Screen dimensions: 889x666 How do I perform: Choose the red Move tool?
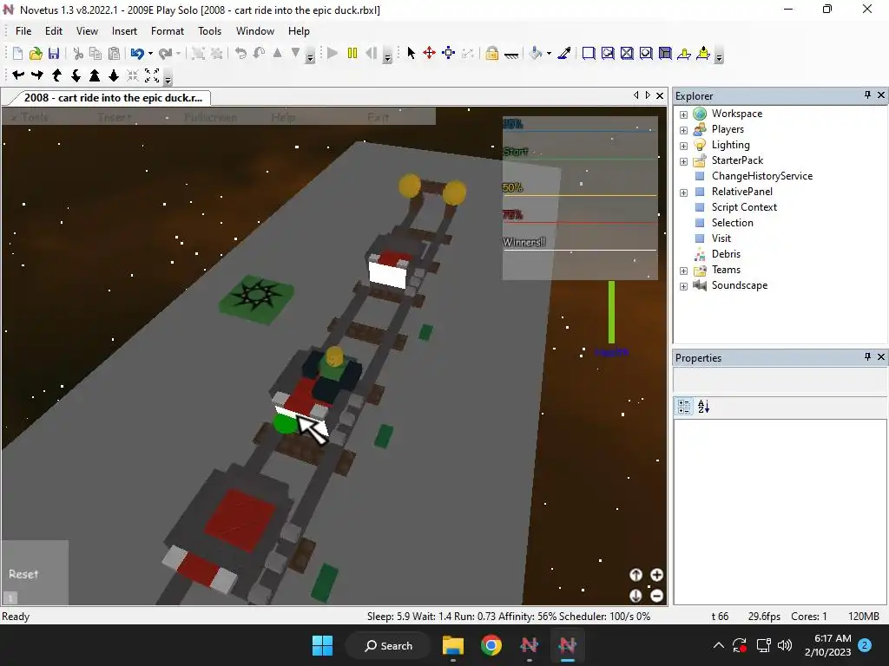429,54
